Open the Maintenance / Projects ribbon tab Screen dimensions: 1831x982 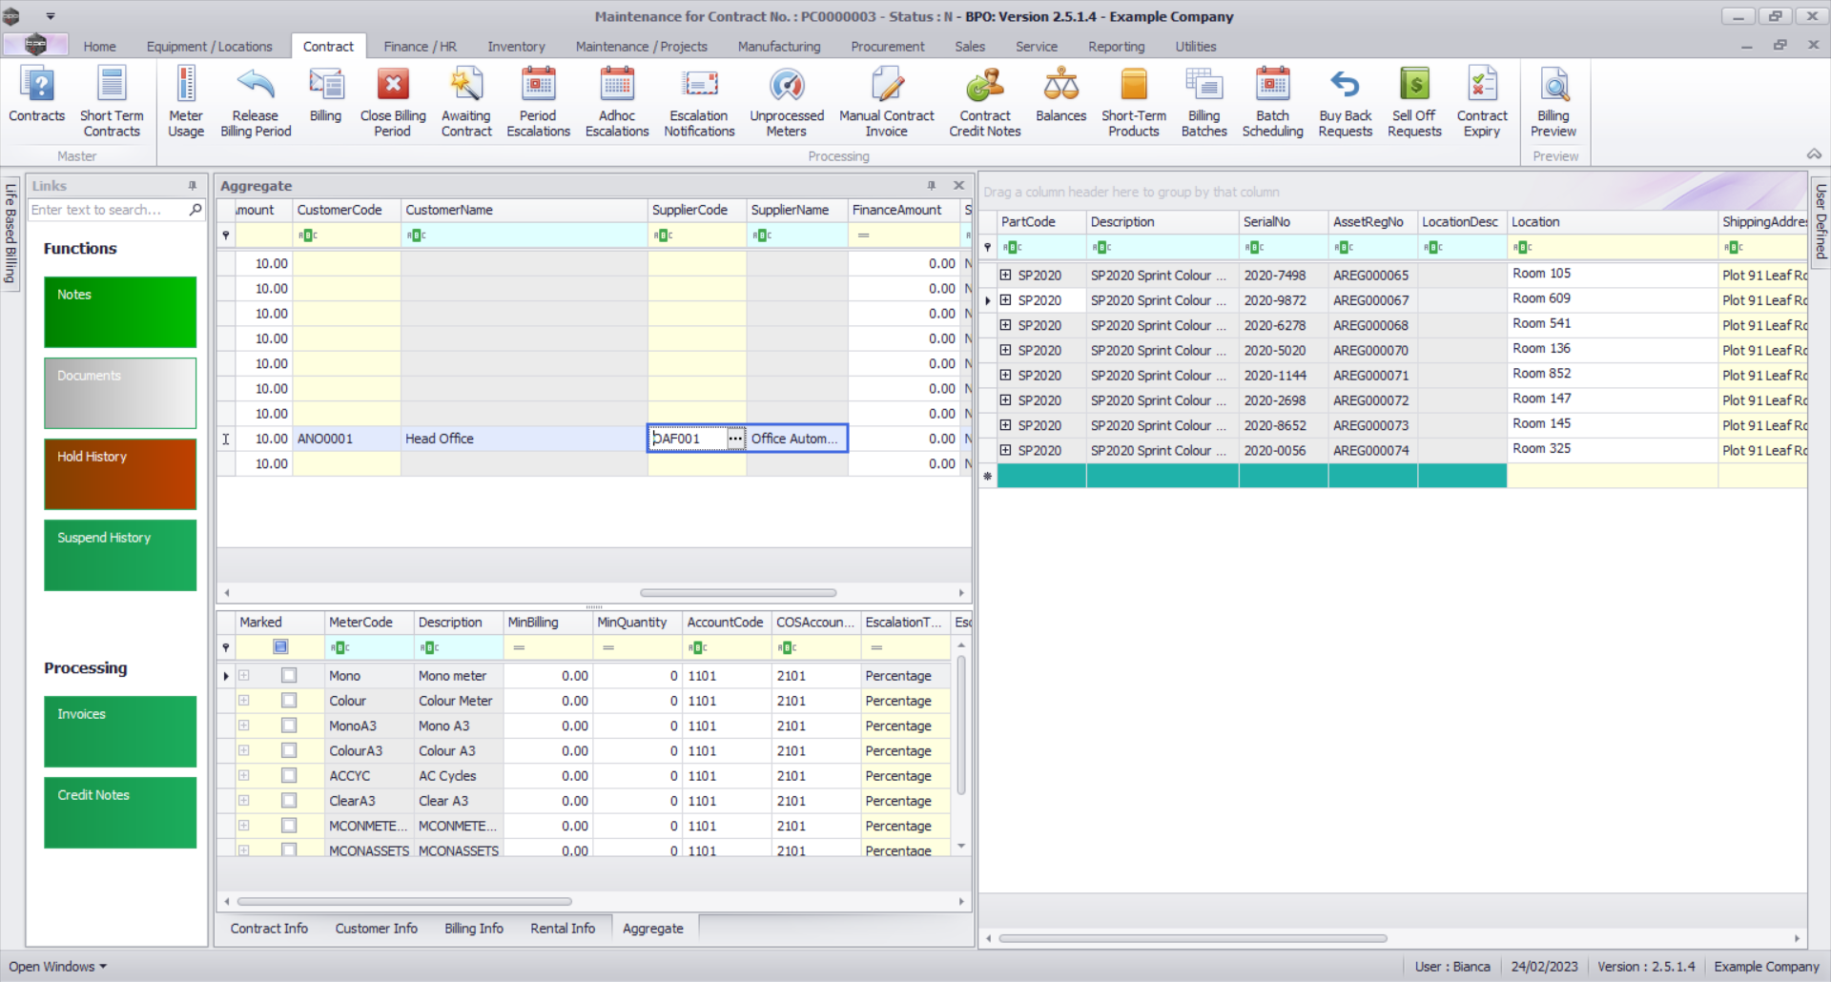tap(641, 47)
